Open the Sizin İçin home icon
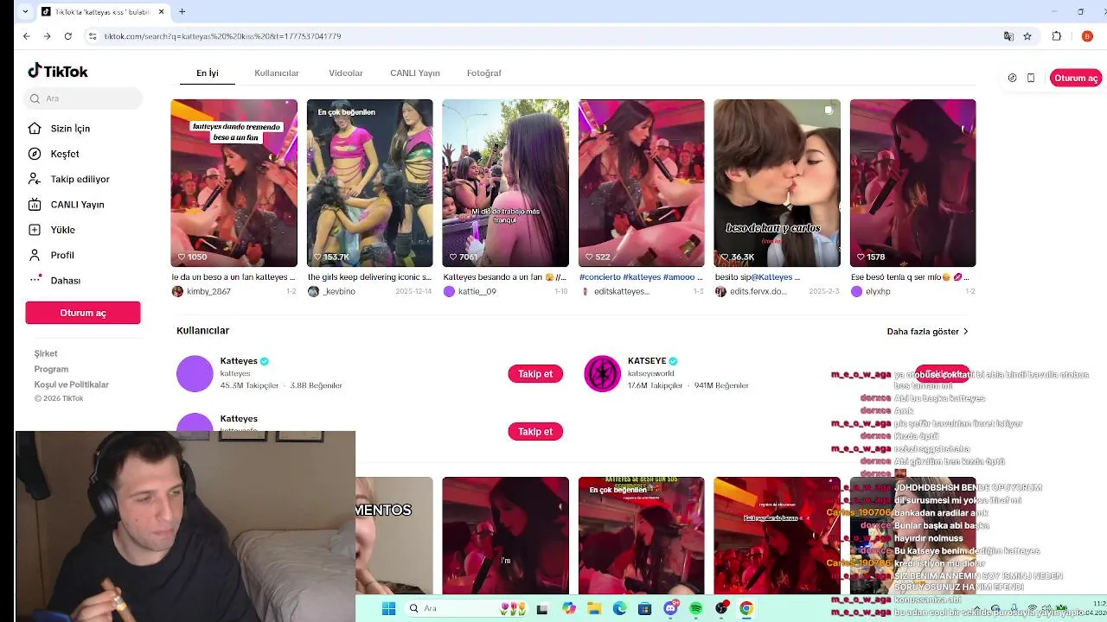The height and width of the screenshot is (622, 1107). (x=35, y=128)
